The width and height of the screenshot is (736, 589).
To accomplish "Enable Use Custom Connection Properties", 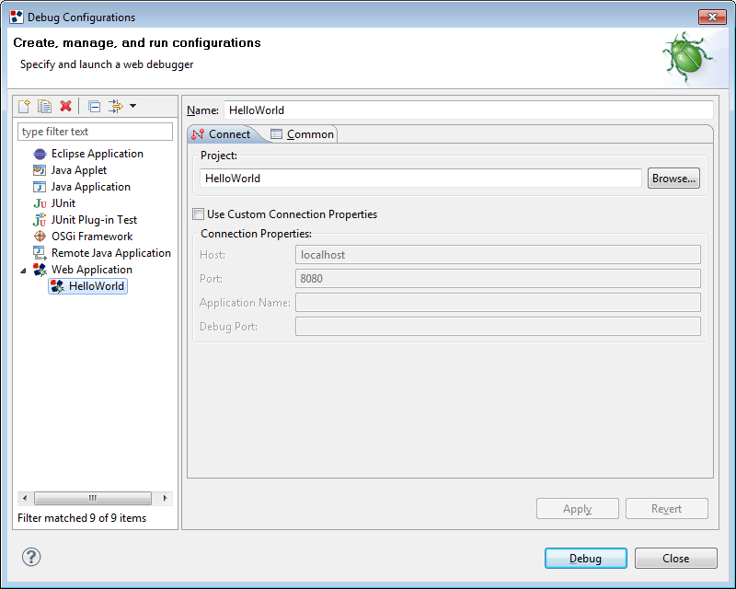I will tap(198, 214).
